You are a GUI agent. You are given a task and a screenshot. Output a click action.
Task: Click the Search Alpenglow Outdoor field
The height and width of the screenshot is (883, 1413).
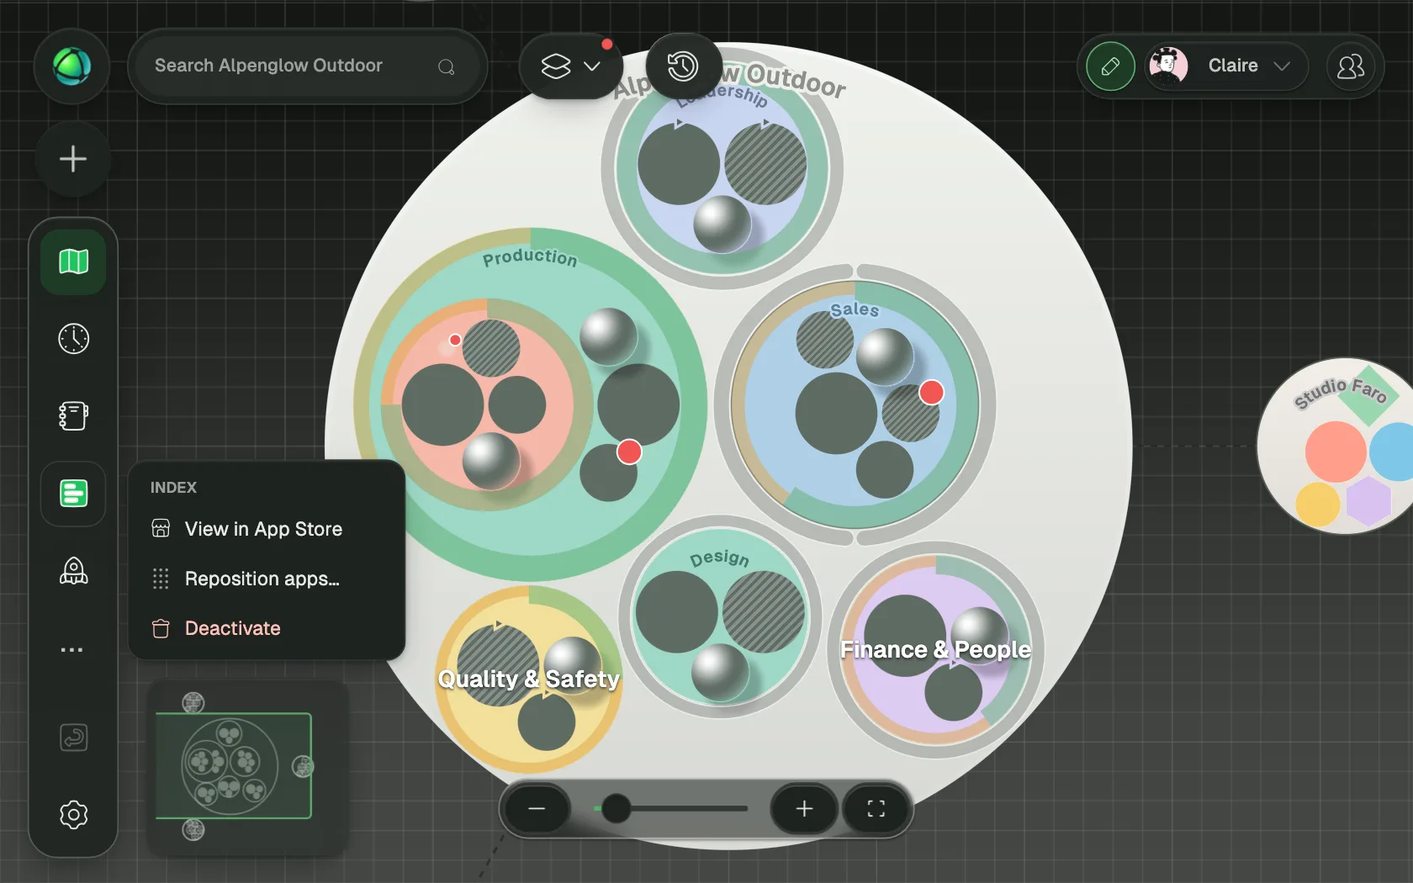pos(308,66)
